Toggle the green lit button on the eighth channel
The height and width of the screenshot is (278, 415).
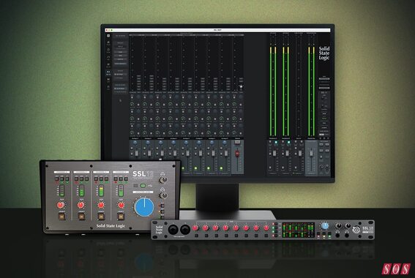pyautogui.click(x=221, y=168)
